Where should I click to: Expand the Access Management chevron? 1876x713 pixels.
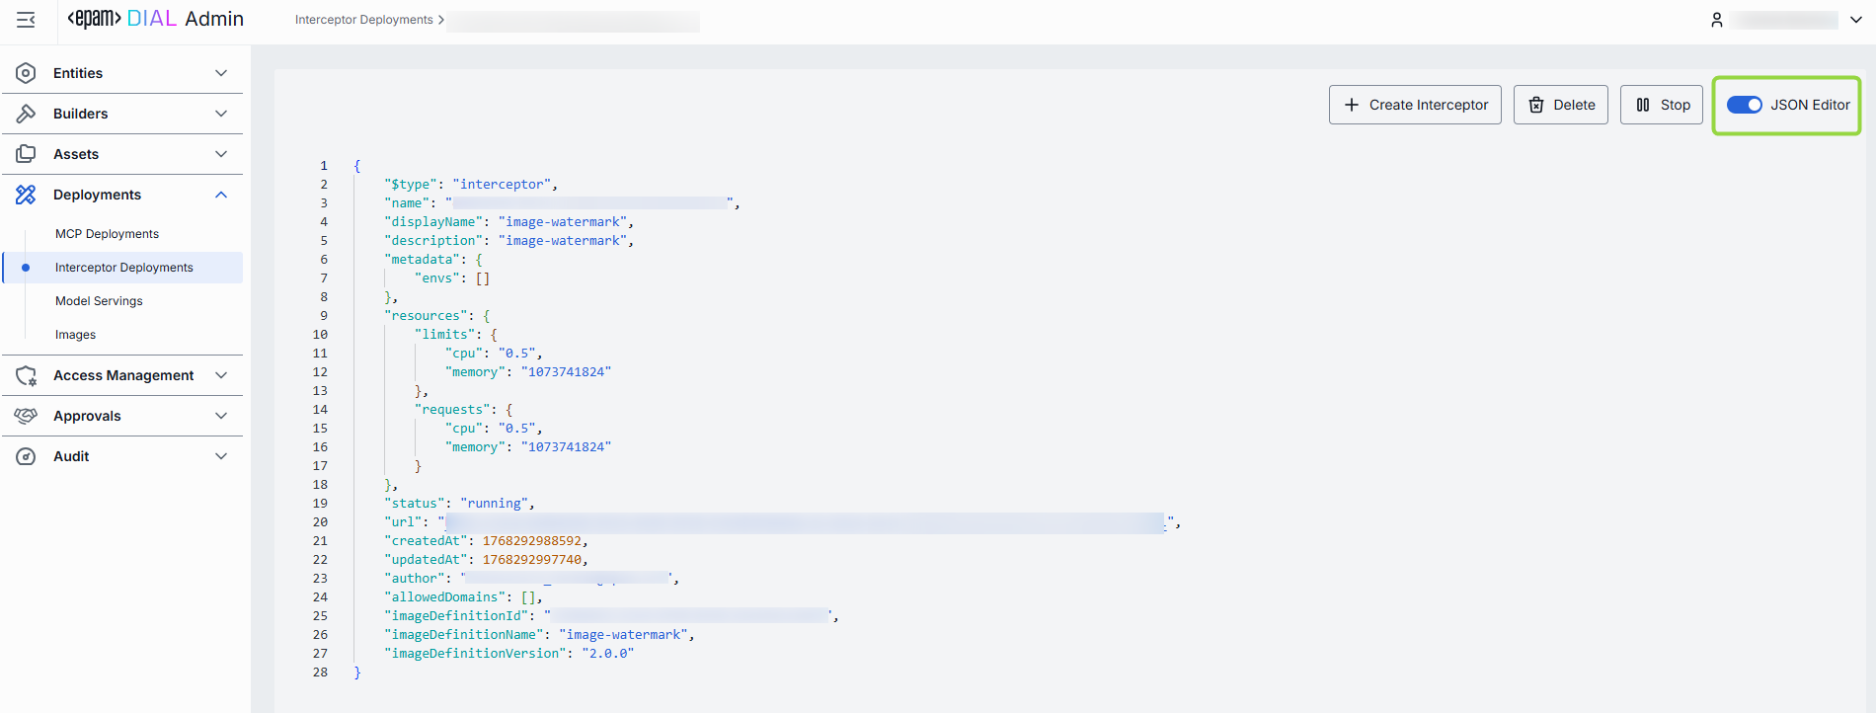(x=221, y=375)
